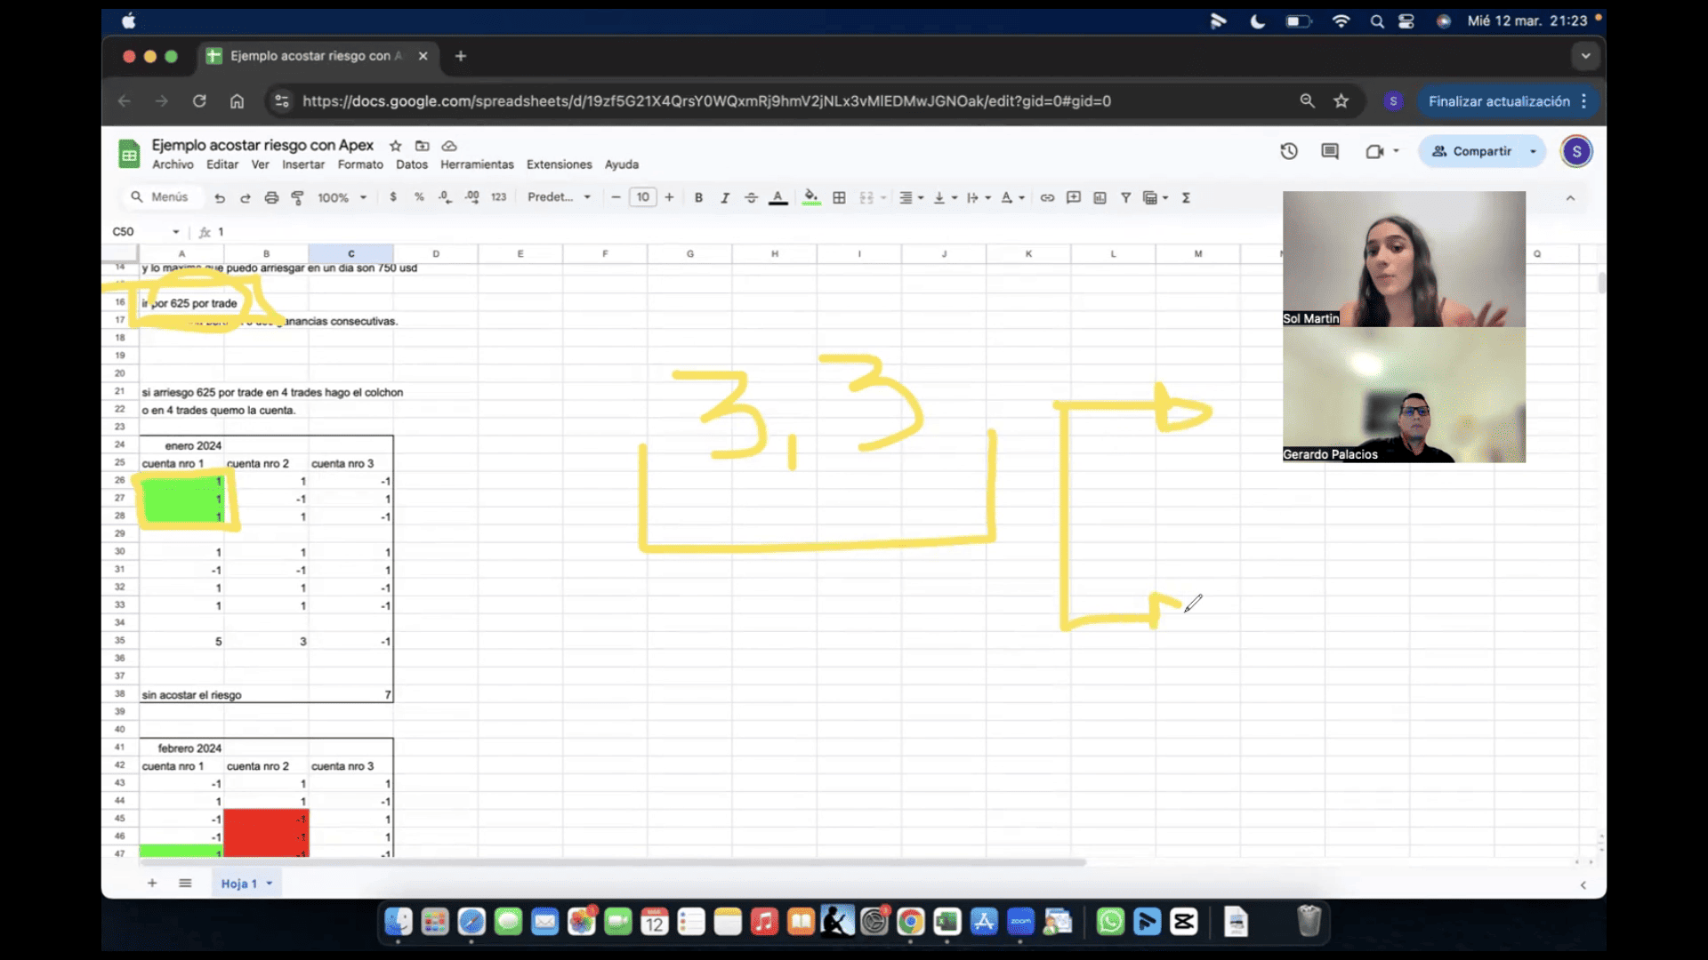Check the cloud save status icon
This screenshot has height=960, width=1708.
point(449,146)
